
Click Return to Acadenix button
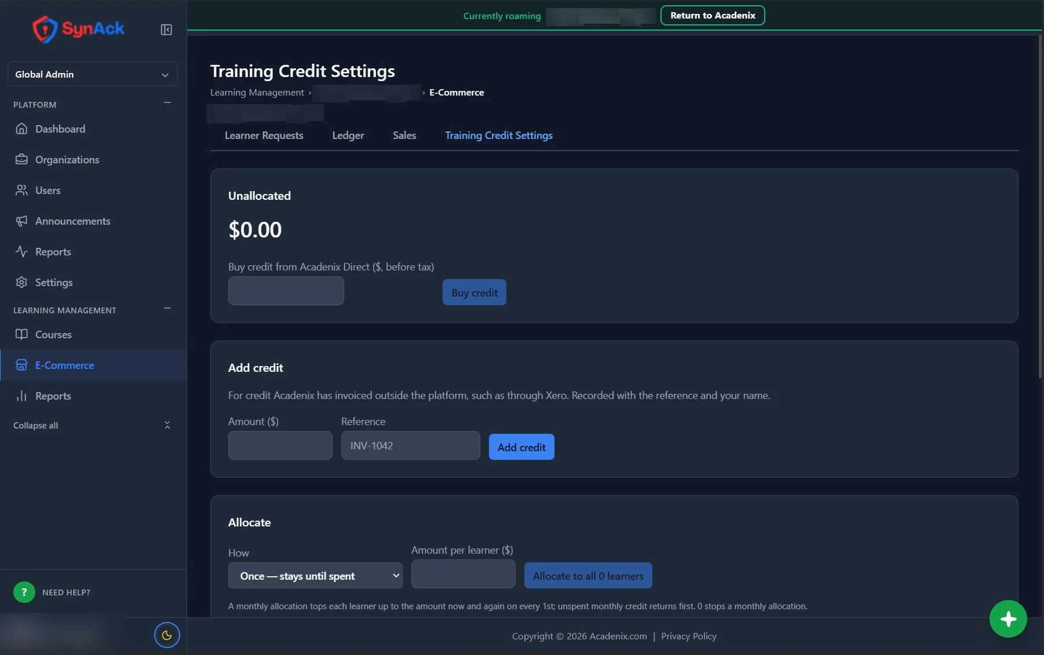[713, 16]
